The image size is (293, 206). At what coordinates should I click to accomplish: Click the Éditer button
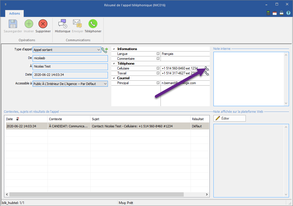pos(229,118)
